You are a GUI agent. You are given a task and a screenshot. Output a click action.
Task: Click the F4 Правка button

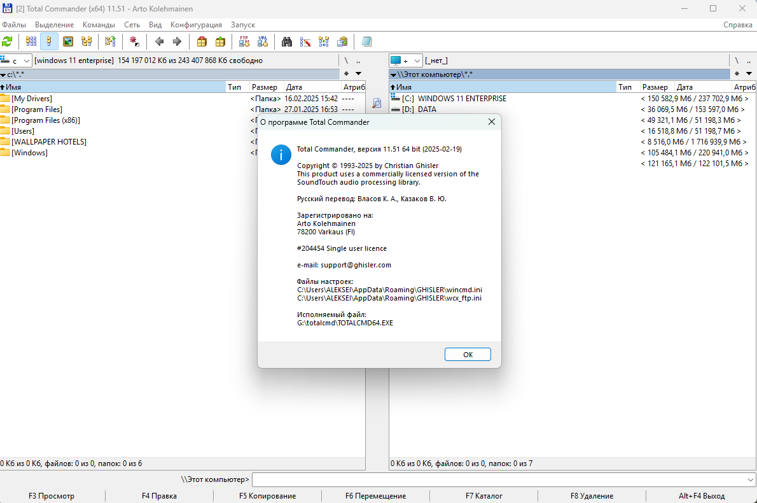(159, 496)
